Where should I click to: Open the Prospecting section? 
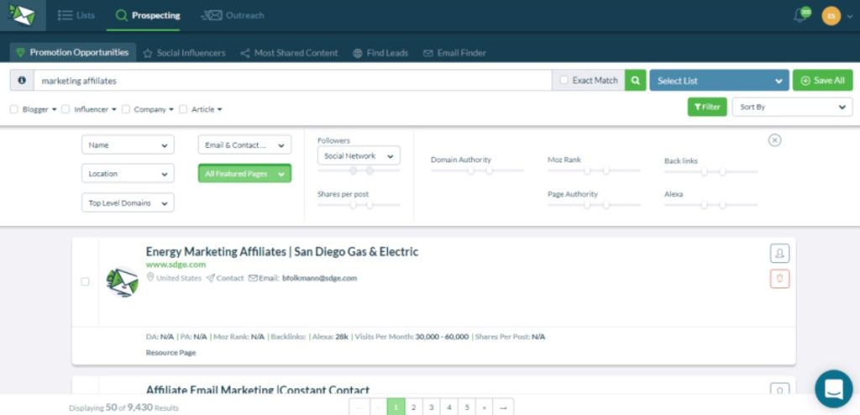pos(148,15)
